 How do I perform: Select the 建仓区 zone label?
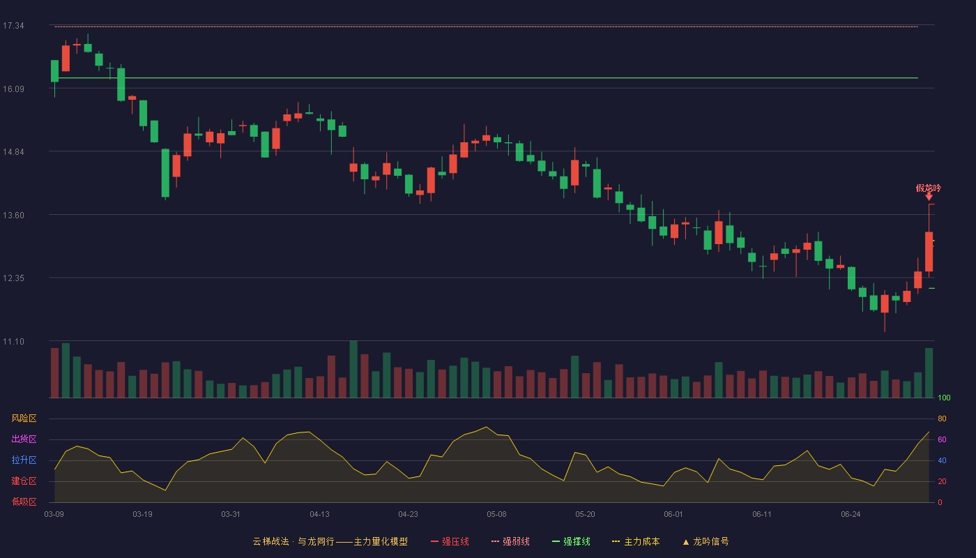point(24,481)
